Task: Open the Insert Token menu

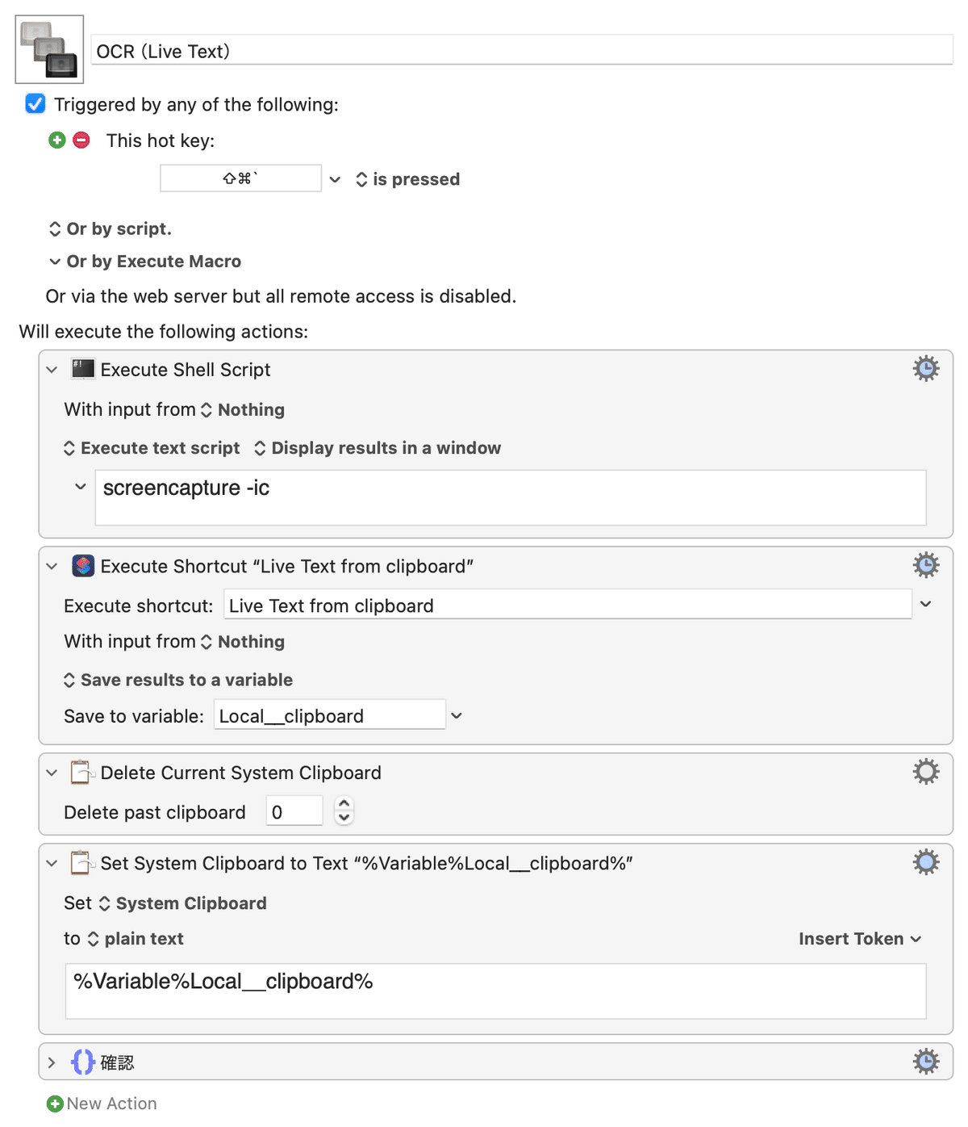Action: (x=860, y=939)
